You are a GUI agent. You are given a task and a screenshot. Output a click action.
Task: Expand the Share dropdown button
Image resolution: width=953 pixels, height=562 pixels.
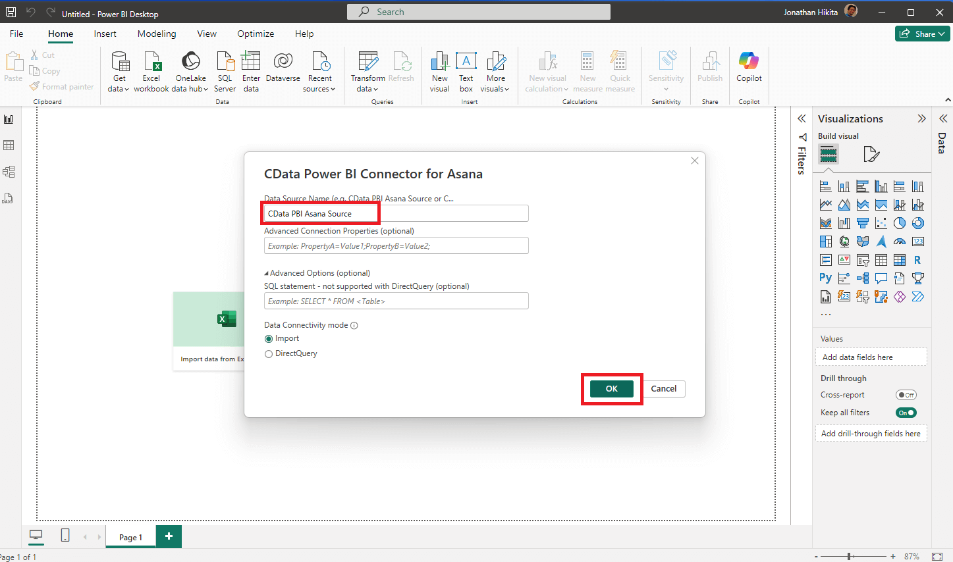click(x=922, y=34)
